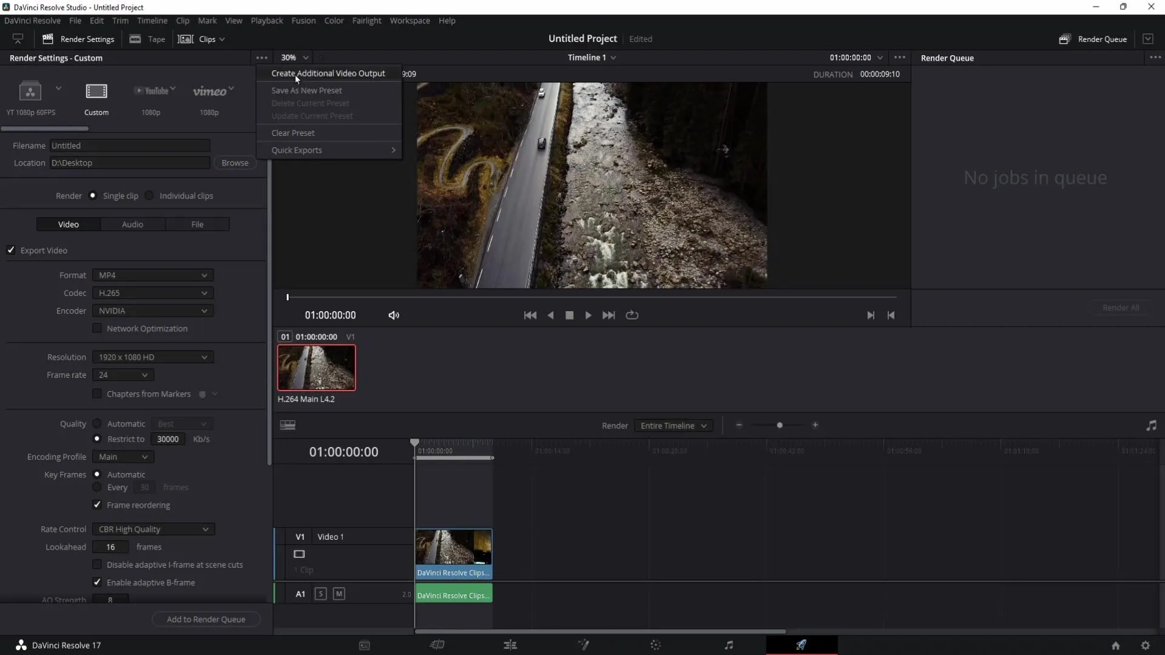The image size is (1165, 655).
Task: Open Render Queue panel options dots
Action: [1155, 58]
